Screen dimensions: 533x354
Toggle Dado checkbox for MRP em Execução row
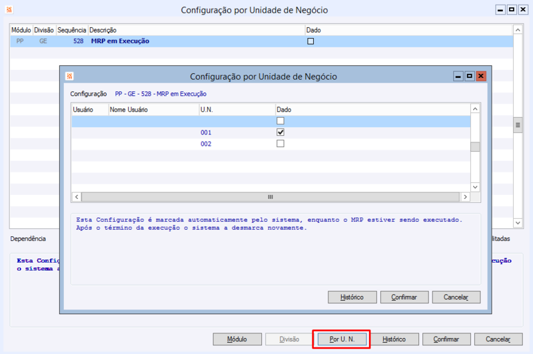coord(310,41)
